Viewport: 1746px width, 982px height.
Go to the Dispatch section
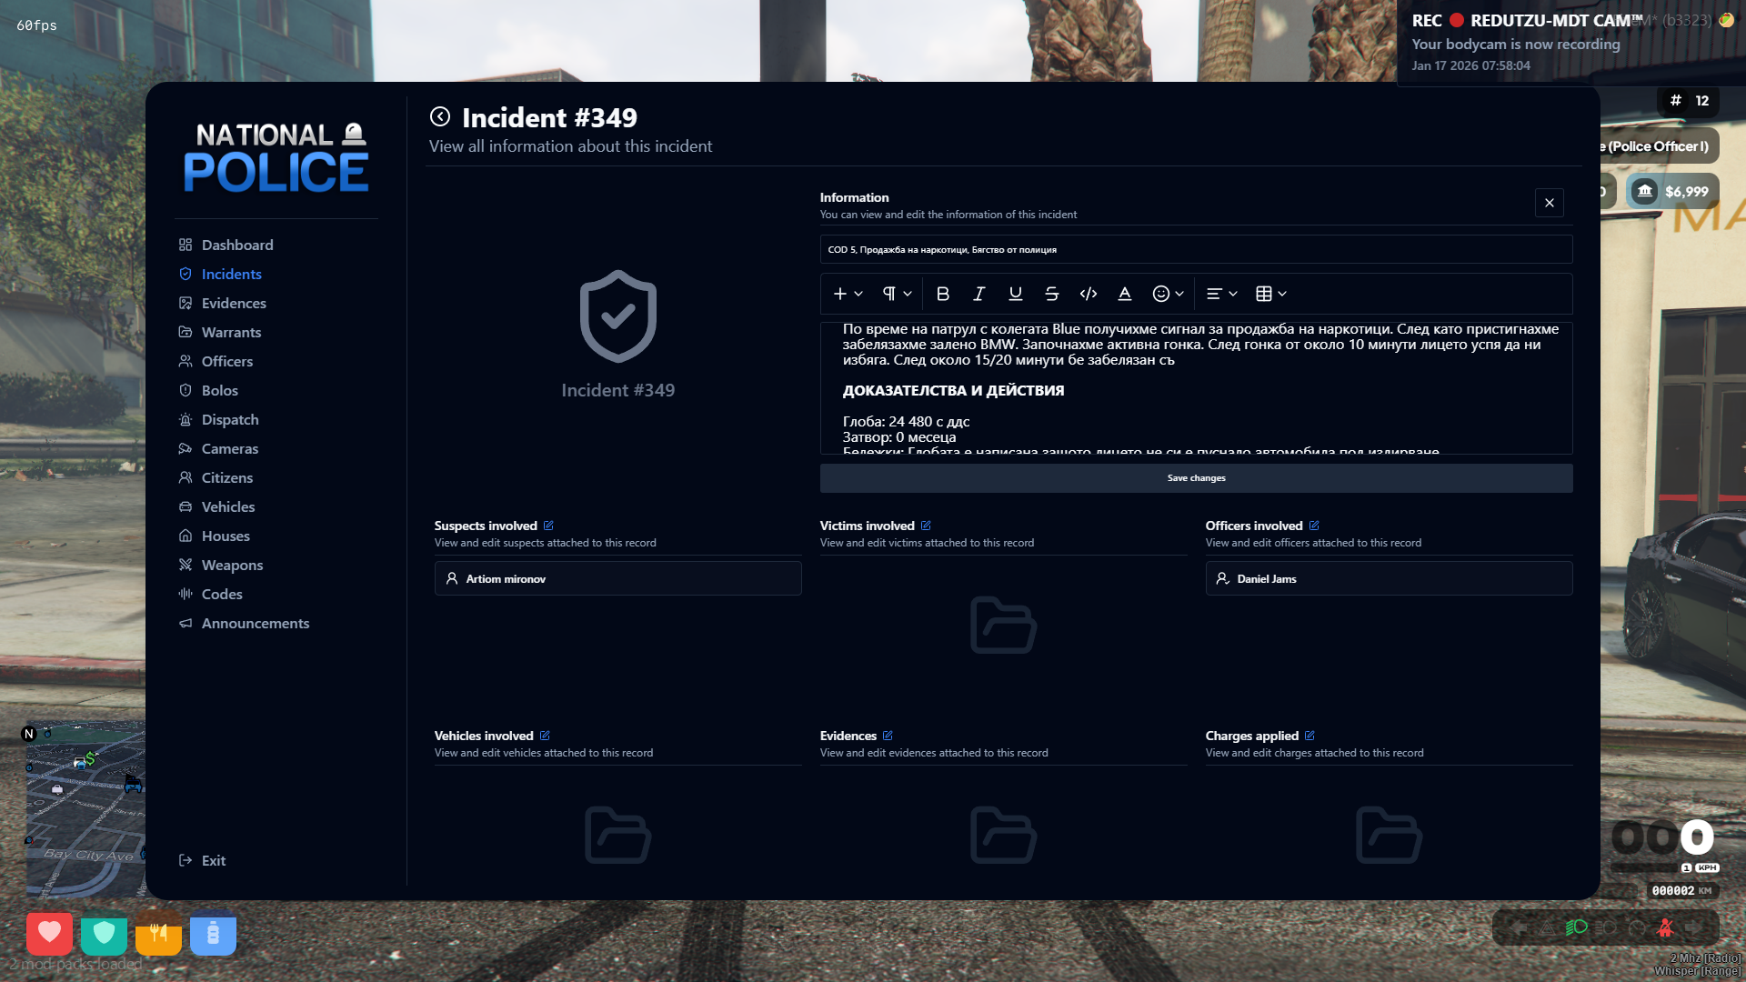coord(230,419)
